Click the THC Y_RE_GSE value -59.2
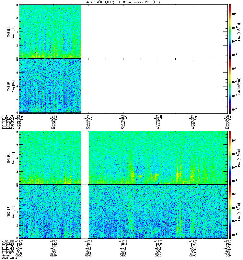This screenshot has height=260, width=243. click(227, 244)
